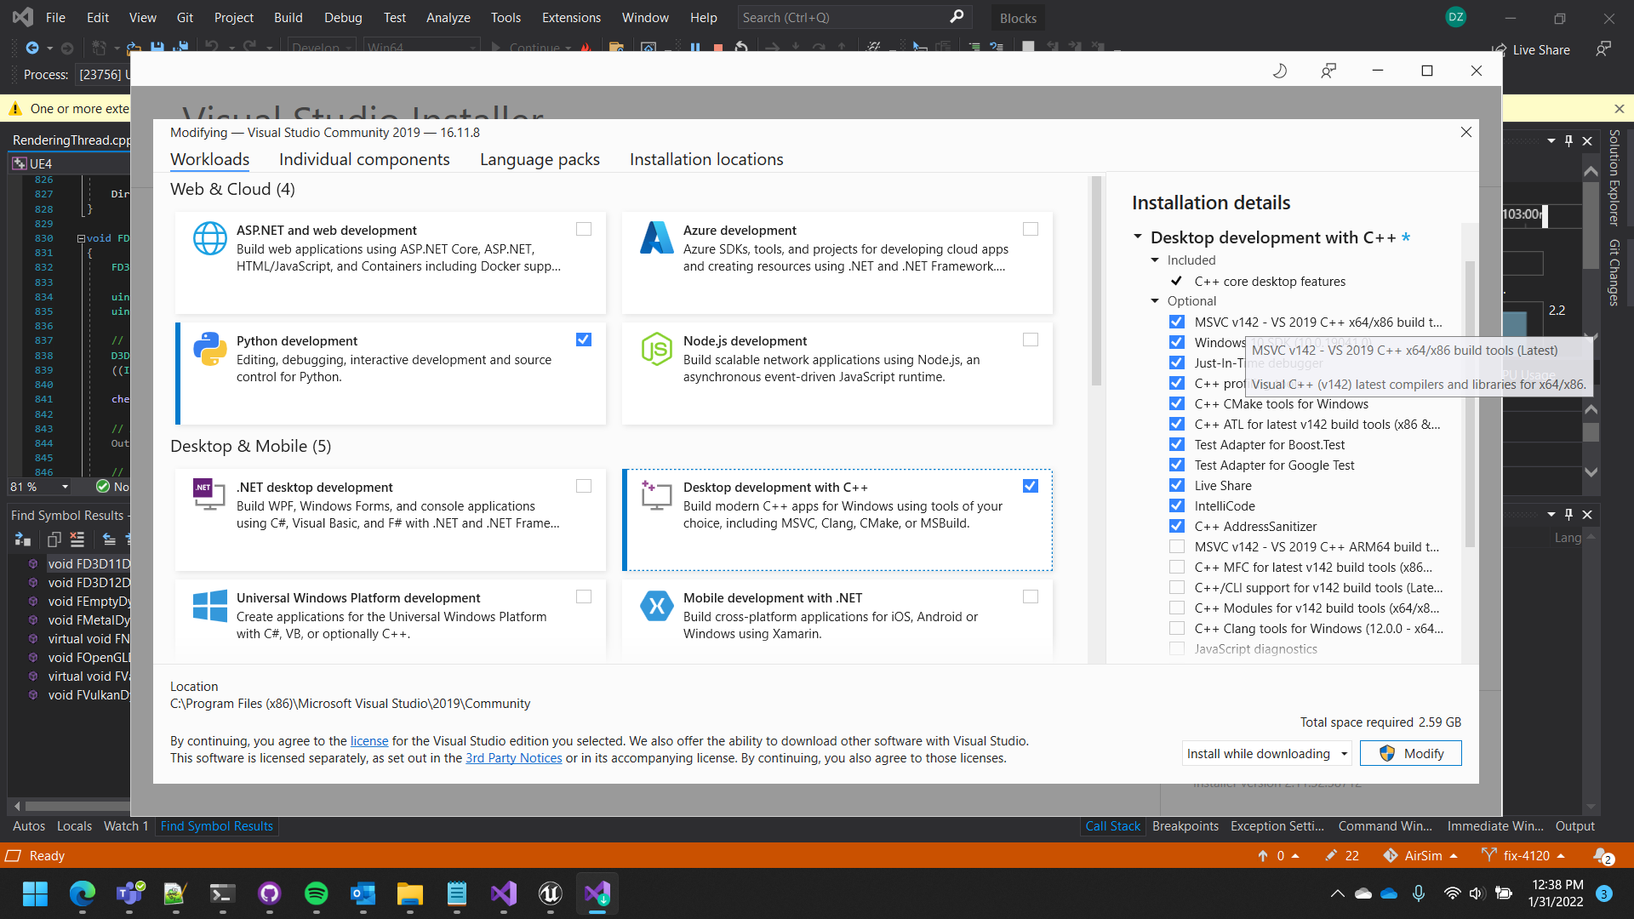Enable MSVC v142 ARM64 build tools
Screen dimensions: 1634x919
click(1177, 546)
